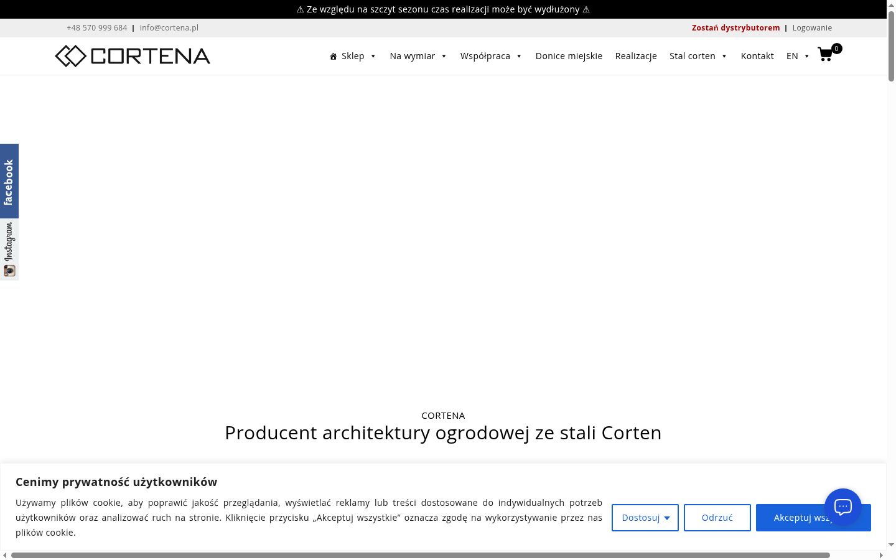Screen dimensions: 896x560
Task: Open the Dostosuj cookie options
Action: click(645, 518)
